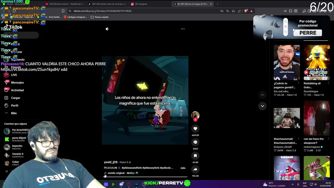This screenshot has height=188, width=334.
Task: Click the central Phineas and Ferb video
Action: tap(145, 100)
